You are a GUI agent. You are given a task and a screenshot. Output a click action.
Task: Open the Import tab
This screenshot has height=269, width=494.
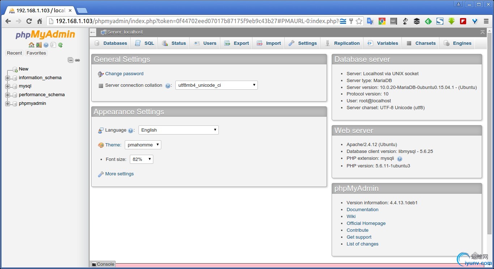coord(269,43)
